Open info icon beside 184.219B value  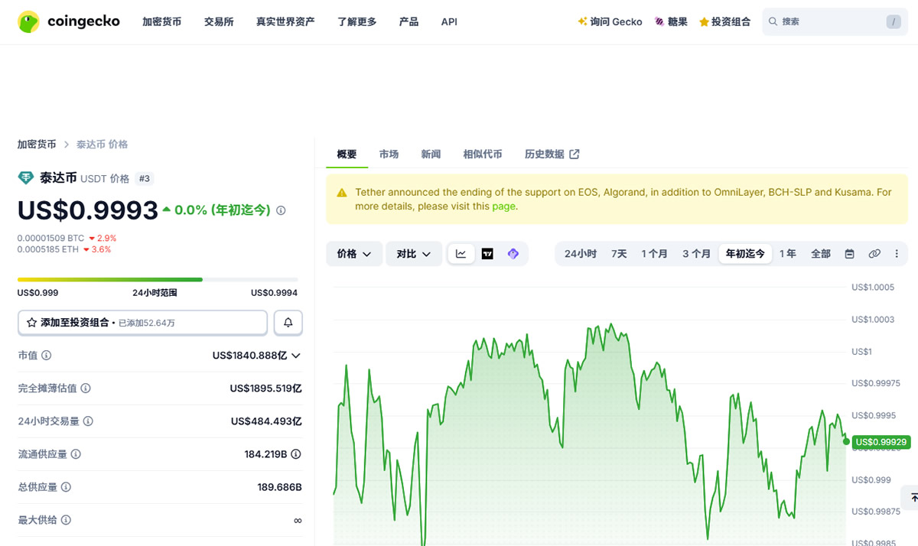pos(296,454)
